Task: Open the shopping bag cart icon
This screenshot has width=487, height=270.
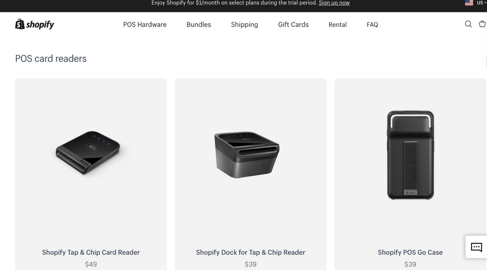Action: click(x=482, y=24)
